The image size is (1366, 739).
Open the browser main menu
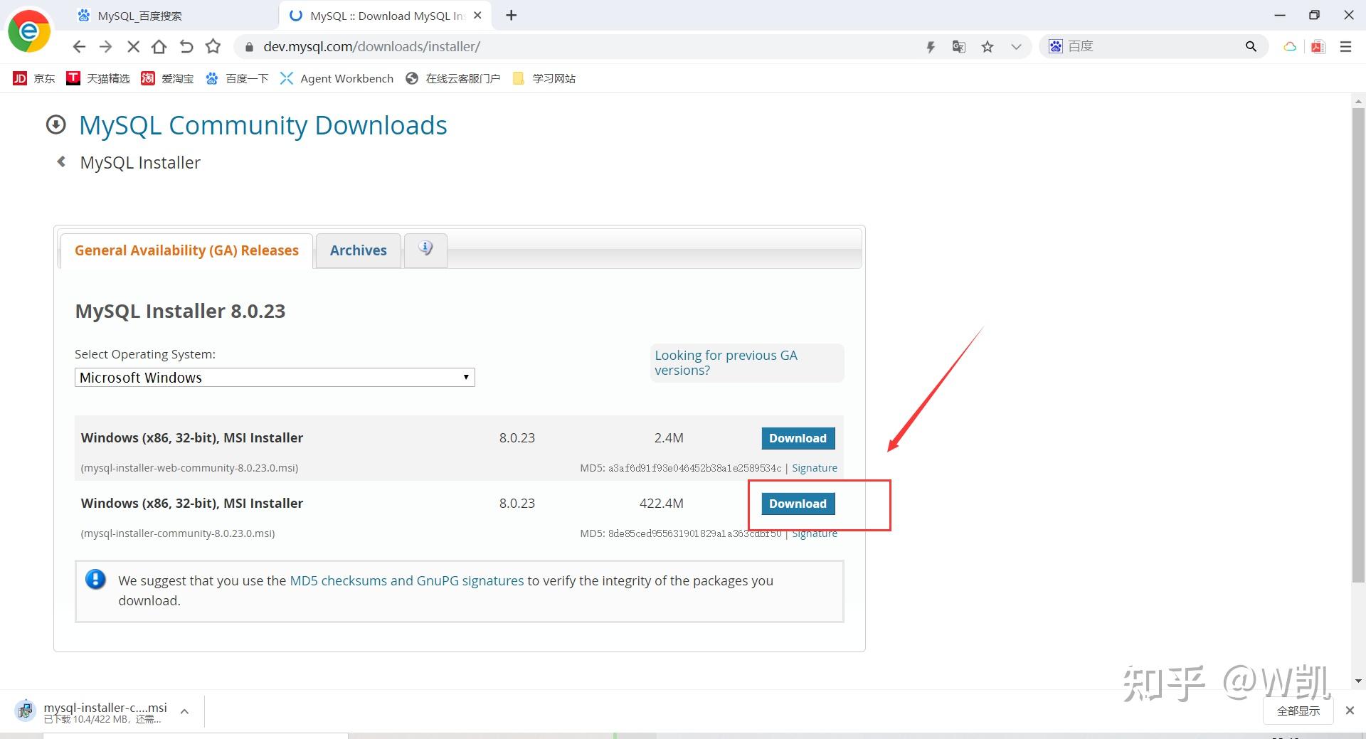pos(1345,46)
